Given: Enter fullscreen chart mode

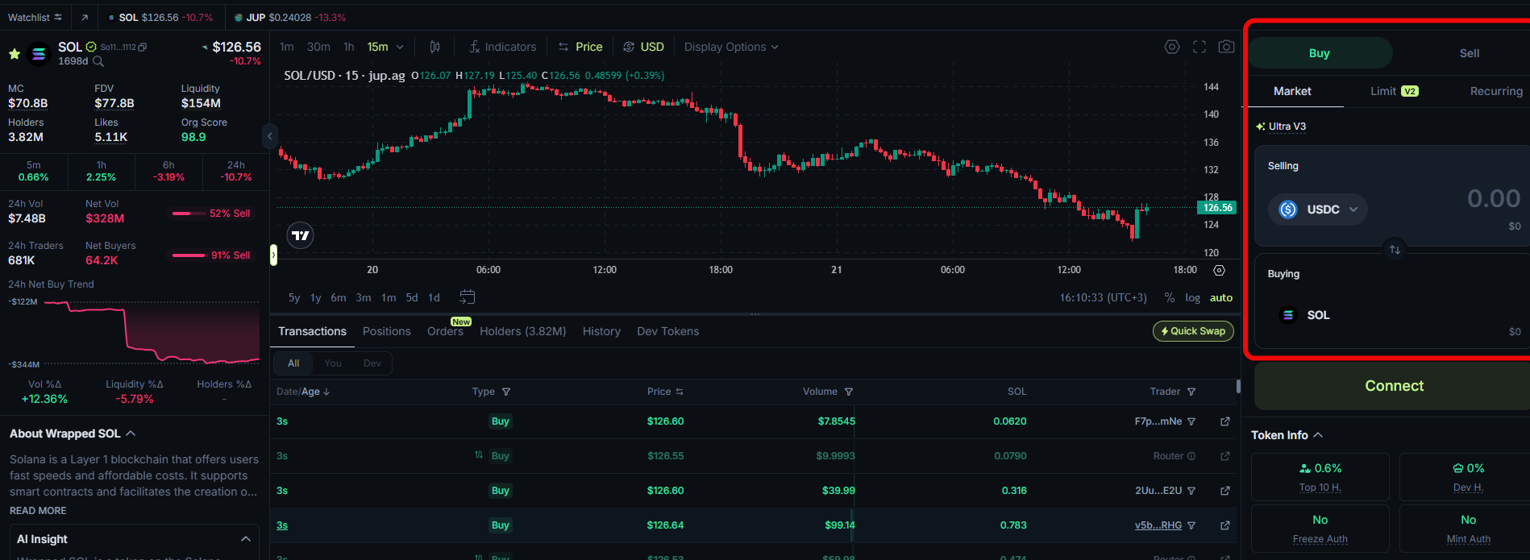Looking at the screenshot, I should click(1199, 47).
